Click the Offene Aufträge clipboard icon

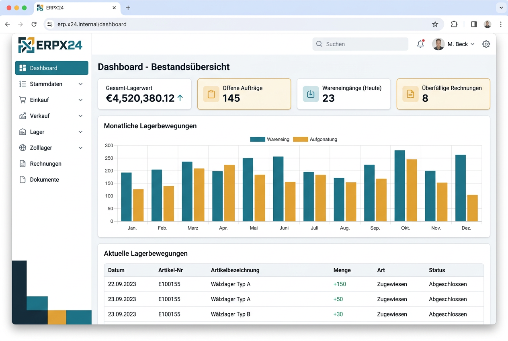211,94
